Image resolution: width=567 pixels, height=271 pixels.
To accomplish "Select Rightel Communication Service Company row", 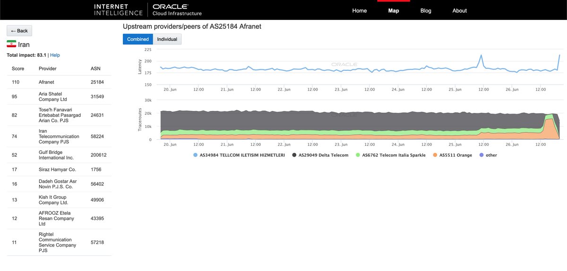I will click(x=59, y=242).
